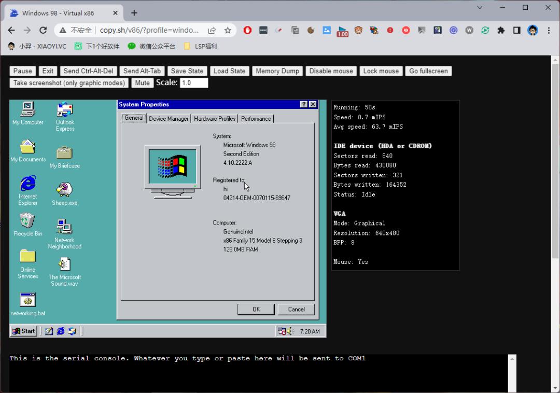Click the Start button on the taskbar
The width and height of the screenshot is (560, 393).
23,331
